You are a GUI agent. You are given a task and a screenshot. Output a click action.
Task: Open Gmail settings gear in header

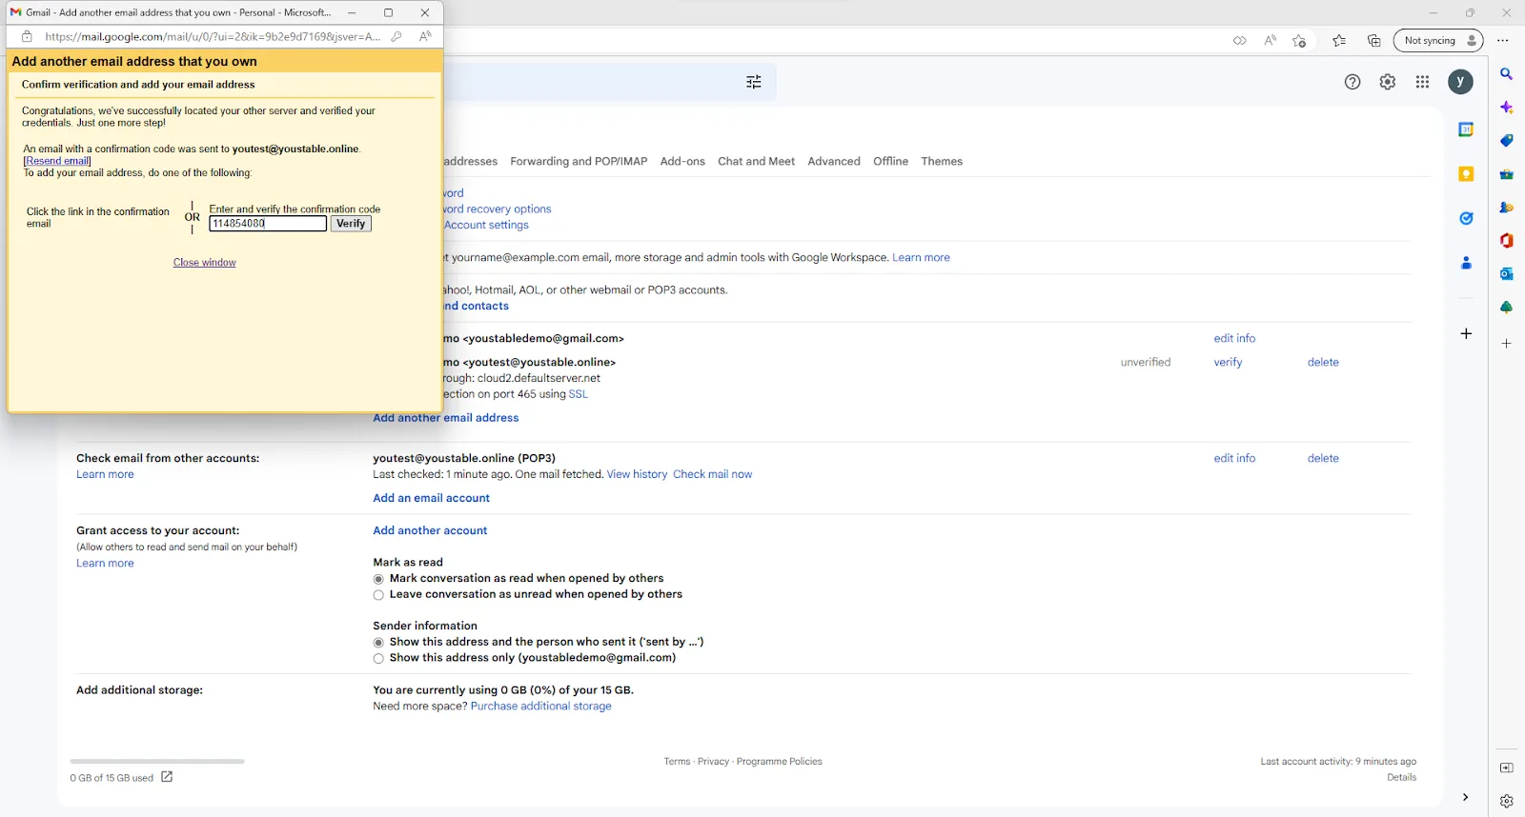click(1388, 82)
